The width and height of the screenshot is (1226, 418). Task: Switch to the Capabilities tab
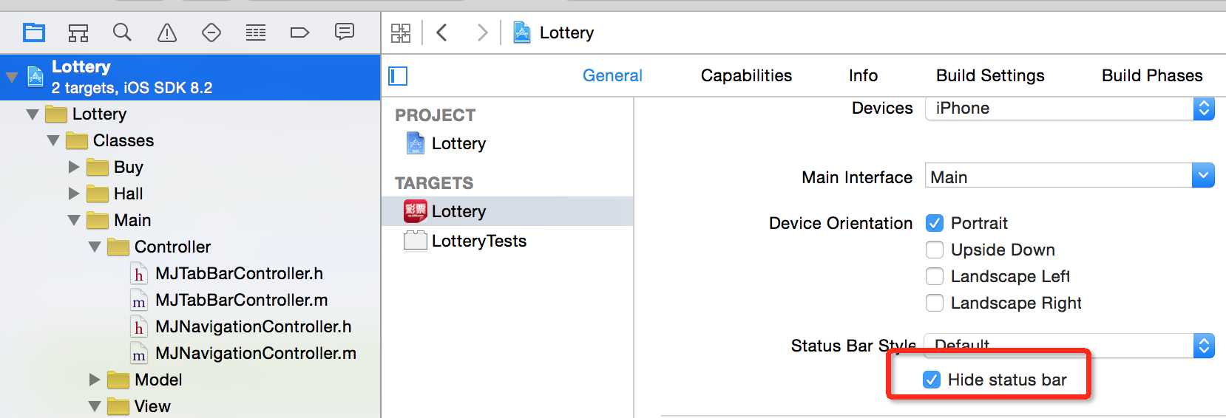pyautogui.click(x=746, y=75)
